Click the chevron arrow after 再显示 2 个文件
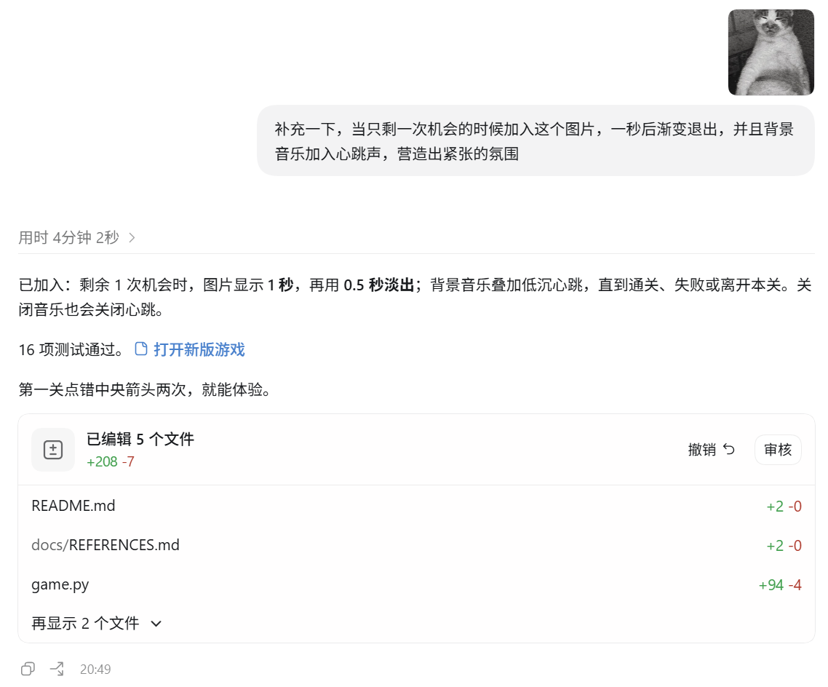 [x=156, y=624]
